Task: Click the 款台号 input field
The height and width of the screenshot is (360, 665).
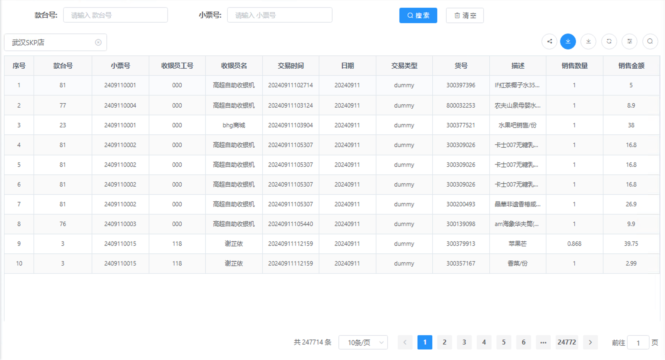Action: 115,15
